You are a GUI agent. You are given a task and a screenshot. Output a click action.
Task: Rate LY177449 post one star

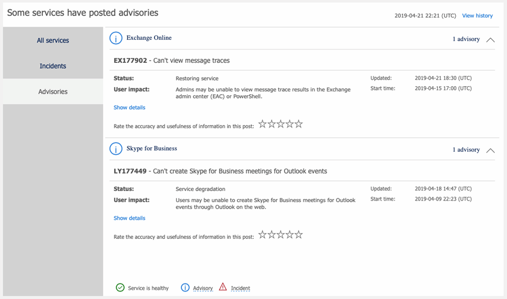(x=262, y=235)
